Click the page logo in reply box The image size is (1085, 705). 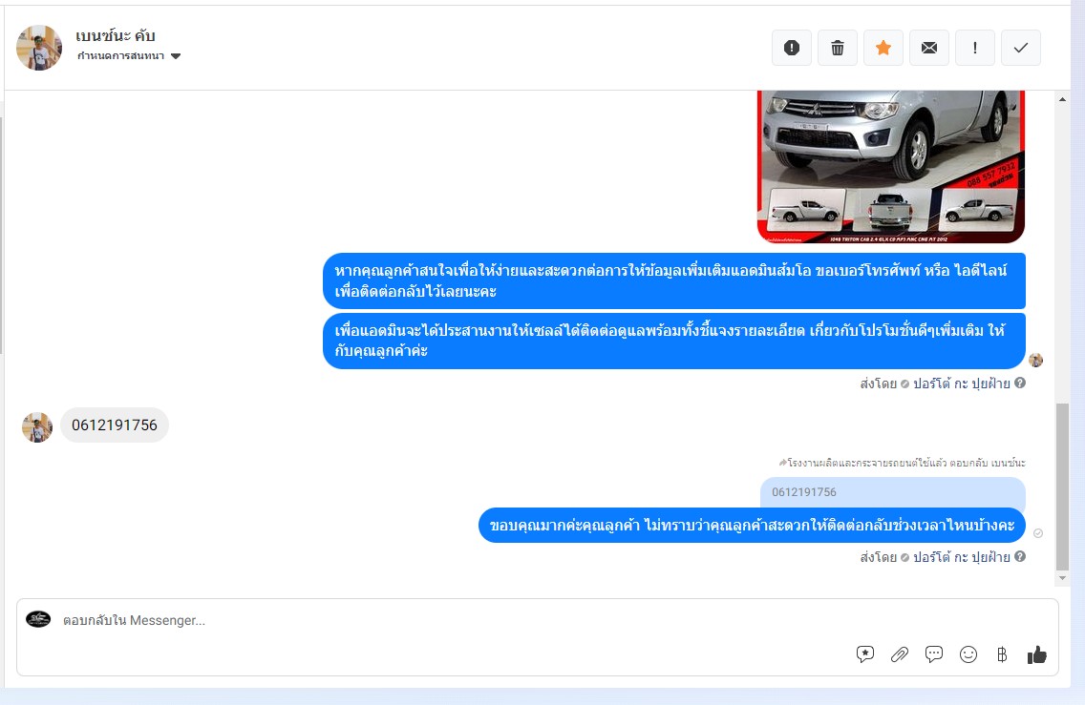click(38, 619)
